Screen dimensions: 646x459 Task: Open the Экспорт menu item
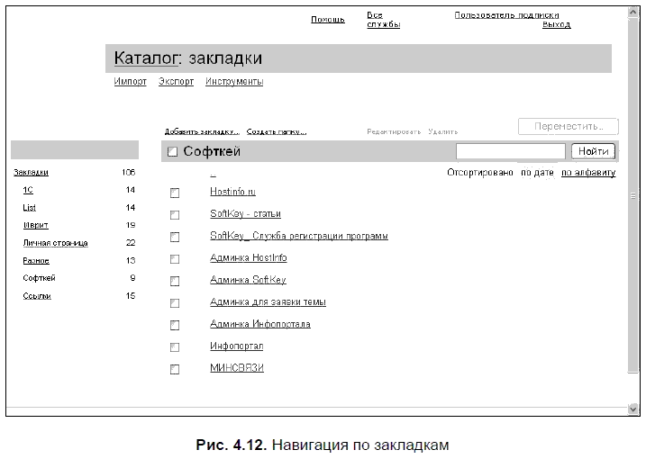pyautogui.click(x=176, y=82)
